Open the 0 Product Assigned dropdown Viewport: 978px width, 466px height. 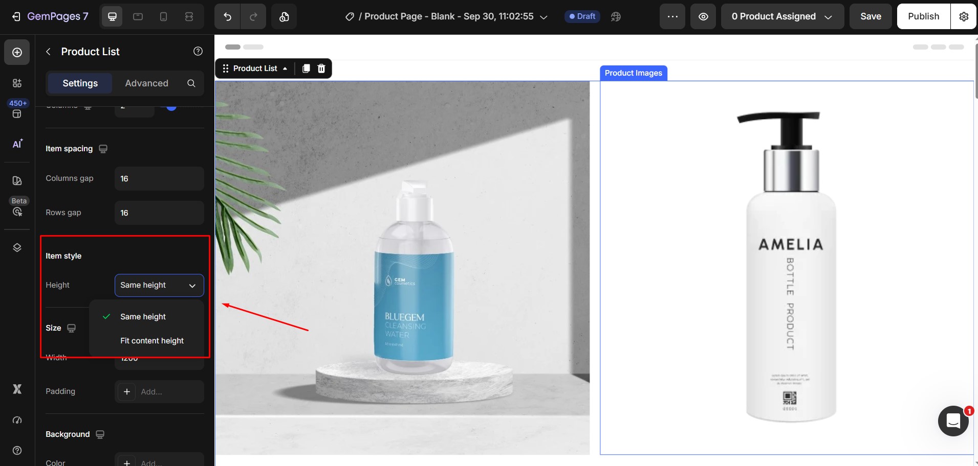pyautogui.click(x=783, y=17)
